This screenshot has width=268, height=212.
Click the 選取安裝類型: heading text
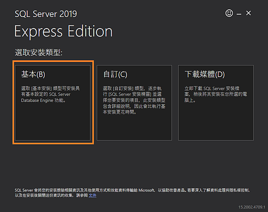[x=38, y=53]
